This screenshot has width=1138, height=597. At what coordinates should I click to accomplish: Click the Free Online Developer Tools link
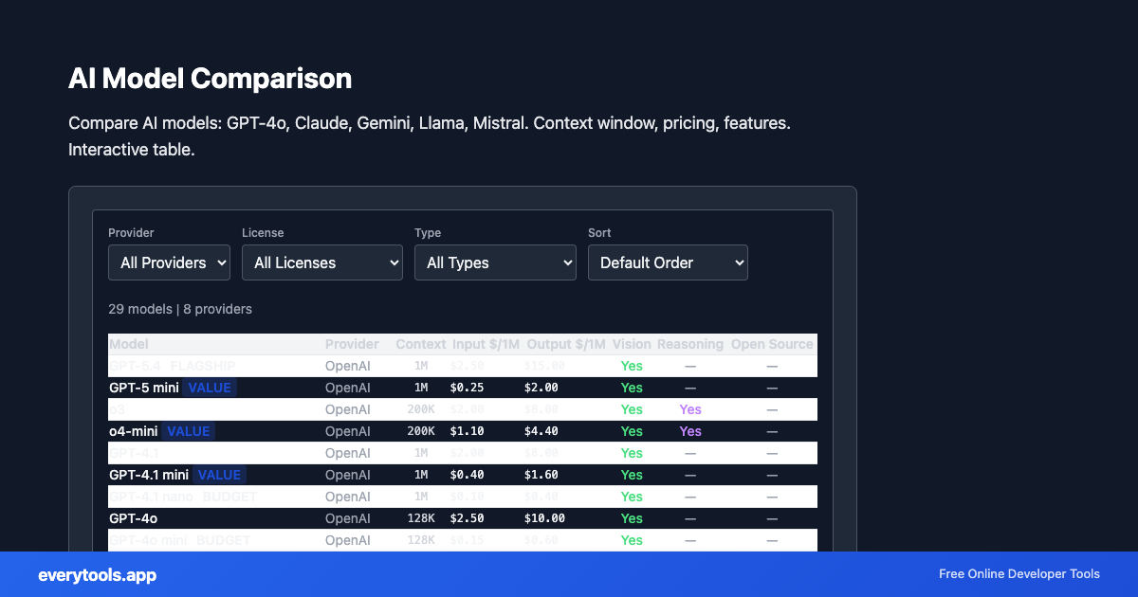pos(1019,574)
